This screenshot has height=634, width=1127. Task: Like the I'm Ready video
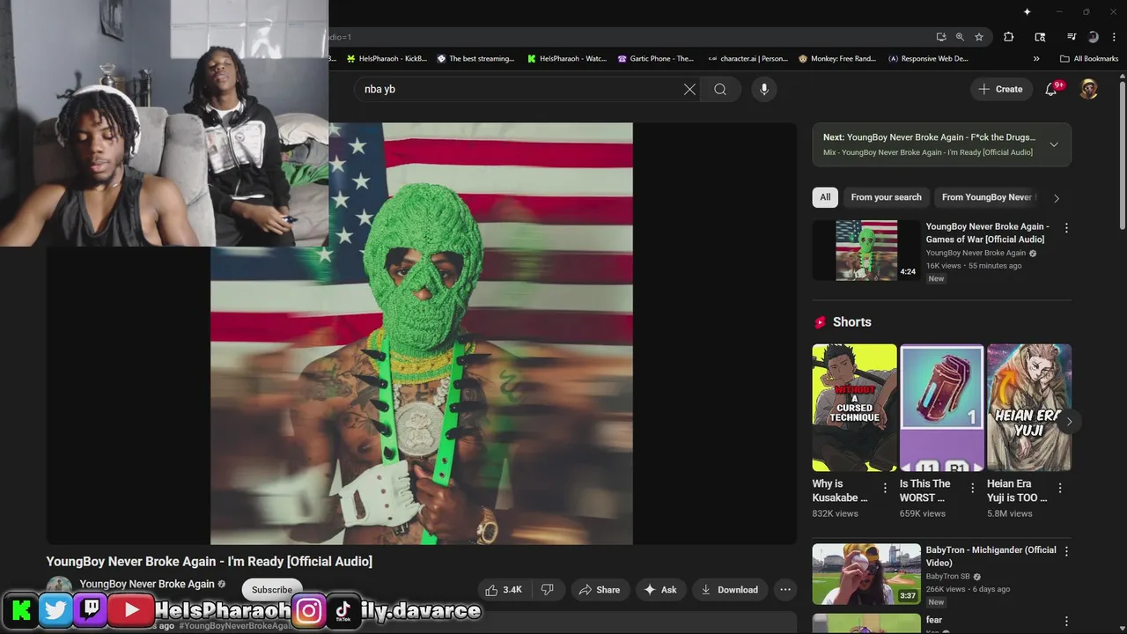pos(504,590)
